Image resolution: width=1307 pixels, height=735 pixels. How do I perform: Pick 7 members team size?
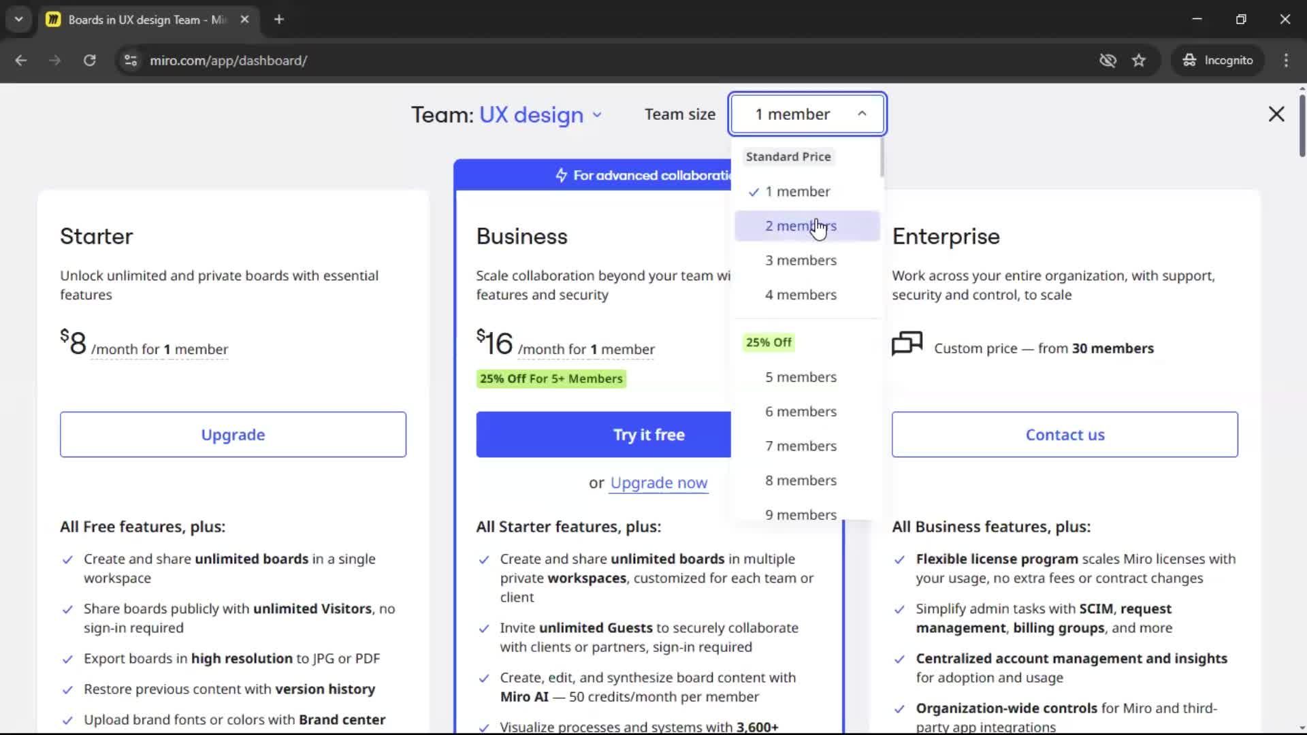click(807, 446)
